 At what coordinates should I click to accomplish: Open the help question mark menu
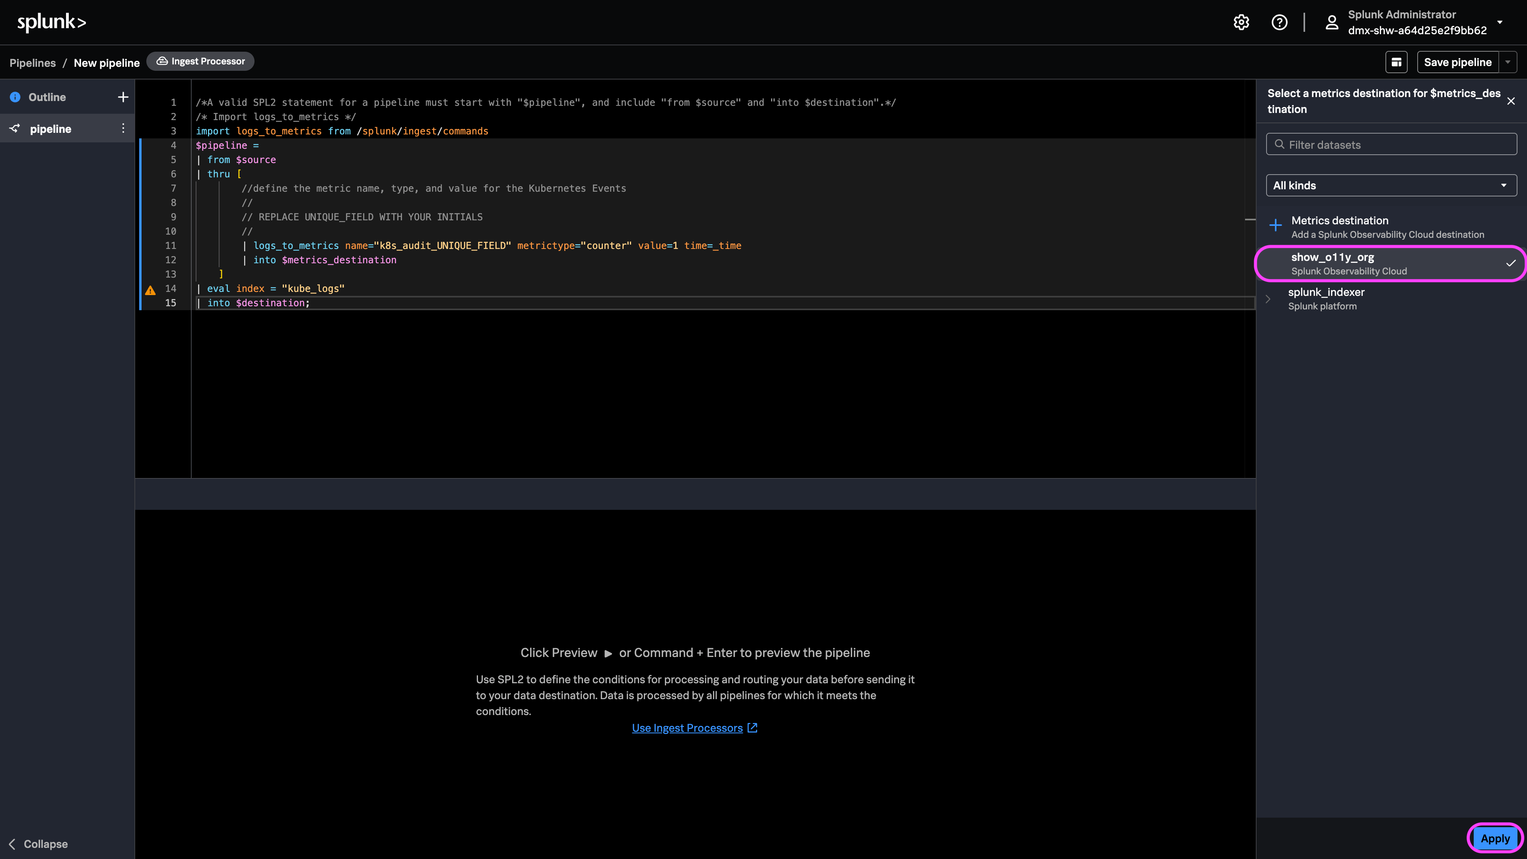[1279, 23]
